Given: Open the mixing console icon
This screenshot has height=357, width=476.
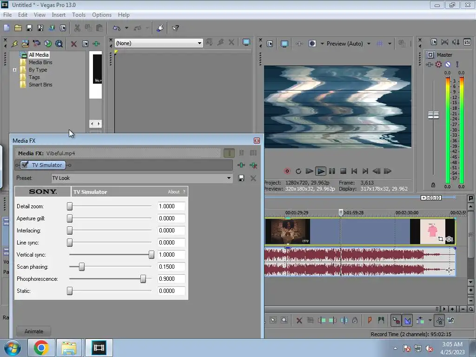Looking at the screenshot, I should (x=467, y=42).
